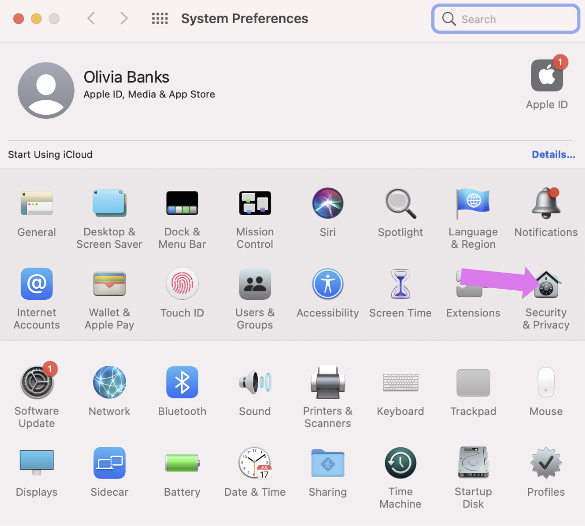Click Olivia Banks user avatar
Screen dimensions: 585x526
[x=46, y=90]
